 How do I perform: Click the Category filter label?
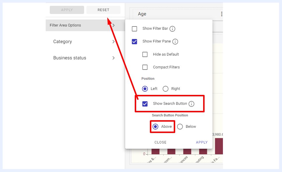pos(63,42)
